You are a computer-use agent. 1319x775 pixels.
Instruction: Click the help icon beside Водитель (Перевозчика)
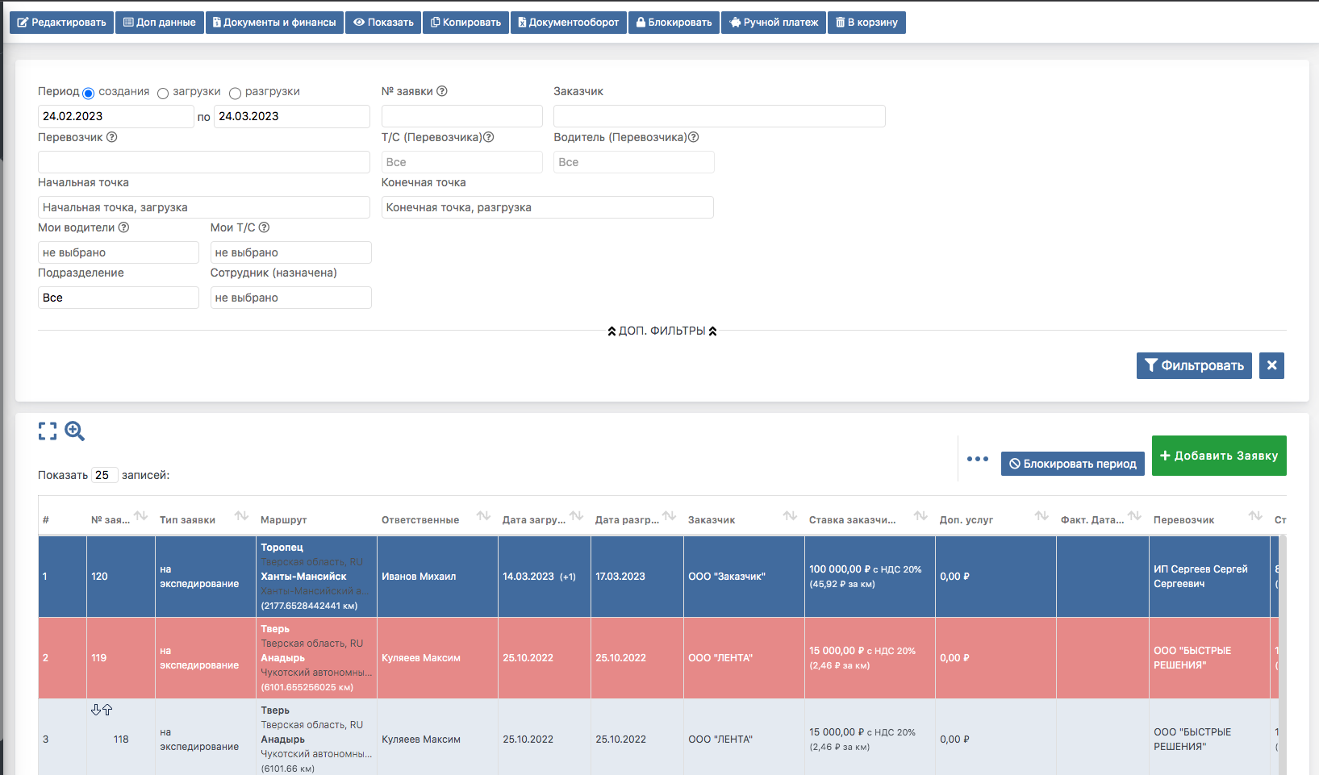pyautogui.click(x=694, y=137)
